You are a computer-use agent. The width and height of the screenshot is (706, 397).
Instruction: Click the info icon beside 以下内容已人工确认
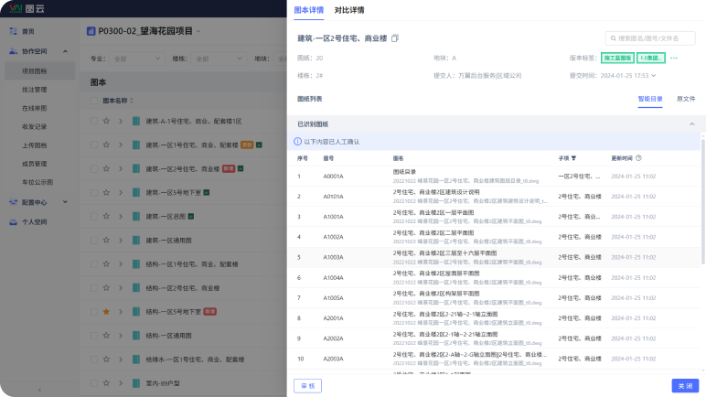point(297,142)
